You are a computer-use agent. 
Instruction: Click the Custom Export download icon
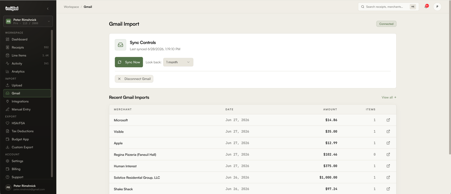8,147
